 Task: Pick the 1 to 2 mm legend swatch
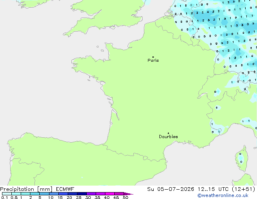(26, 194)
